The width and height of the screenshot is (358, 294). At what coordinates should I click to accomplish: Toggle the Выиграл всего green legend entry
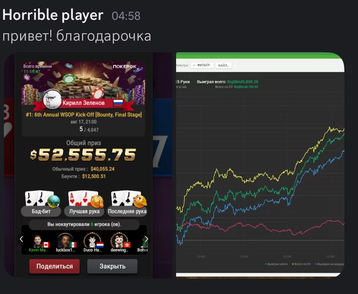pos(276,264)
